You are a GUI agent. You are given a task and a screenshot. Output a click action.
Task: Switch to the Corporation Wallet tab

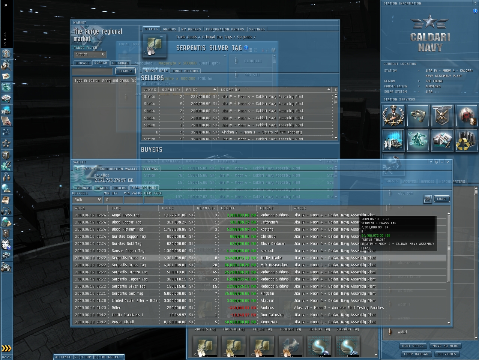coord(119,169)
